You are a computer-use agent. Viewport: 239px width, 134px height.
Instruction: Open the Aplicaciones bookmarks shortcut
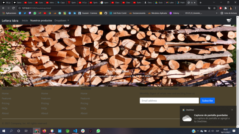(9, 13)
